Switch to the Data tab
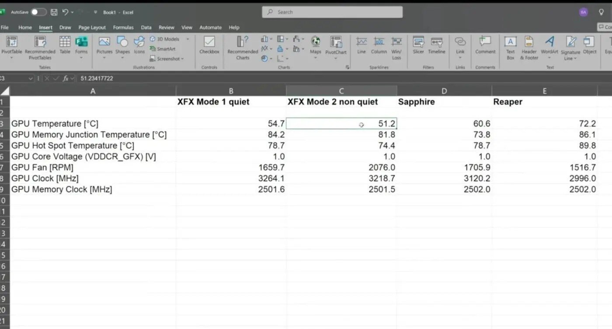Viewport: 612px width, 329px height. [x=146, y=27]
